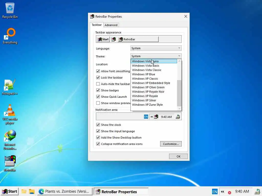Choose Windows Vista Classic theme
This screenshot has height=196, width=262.
click(154, 70)
